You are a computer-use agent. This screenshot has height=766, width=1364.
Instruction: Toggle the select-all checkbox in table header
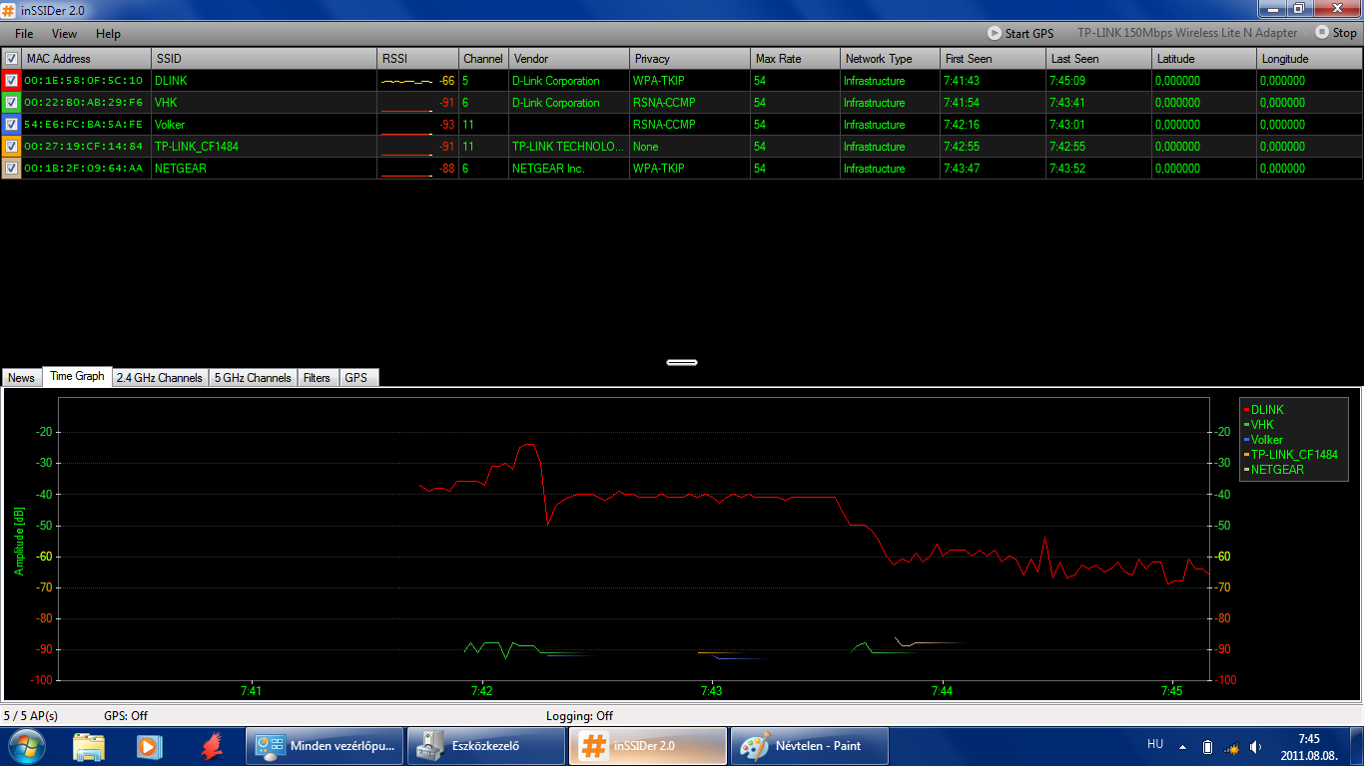pyautogui.click(x=11, y=59)
